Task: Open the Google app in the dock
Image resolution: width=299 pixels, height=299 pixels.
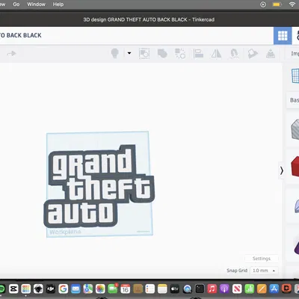Action: click(x=64, y=289)
